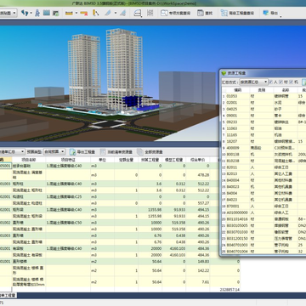Viewport: 306px width, 306px height.
Task: Select resource row with code 01053
Action: click(263, 96)
